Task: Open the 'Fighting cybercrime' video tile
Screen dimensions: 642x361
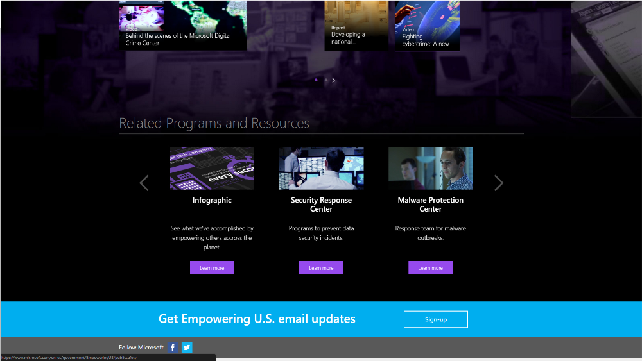Action: [428, 26]
